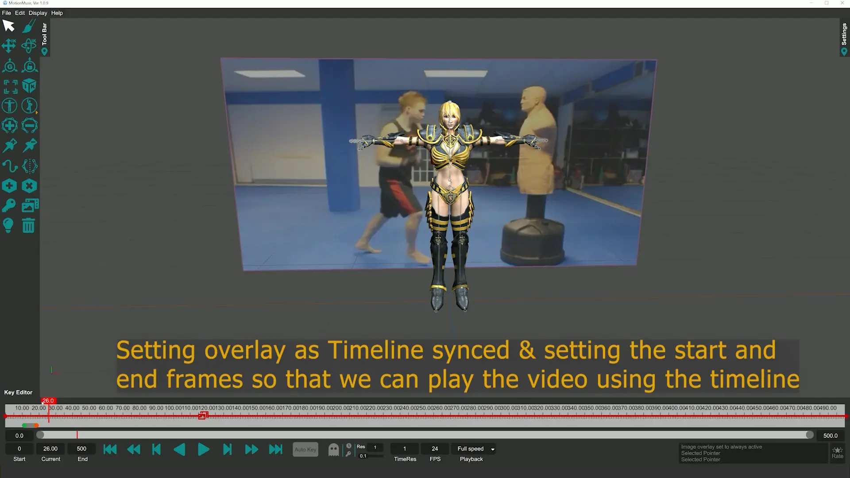Select the curve path tool
The height and width of the screenshot is (478, 850).
[10, 166]
